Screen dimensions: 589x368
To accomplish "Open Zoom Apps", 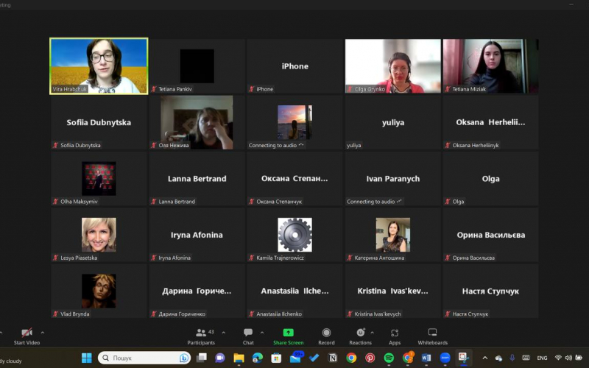I will click(395, 336).
